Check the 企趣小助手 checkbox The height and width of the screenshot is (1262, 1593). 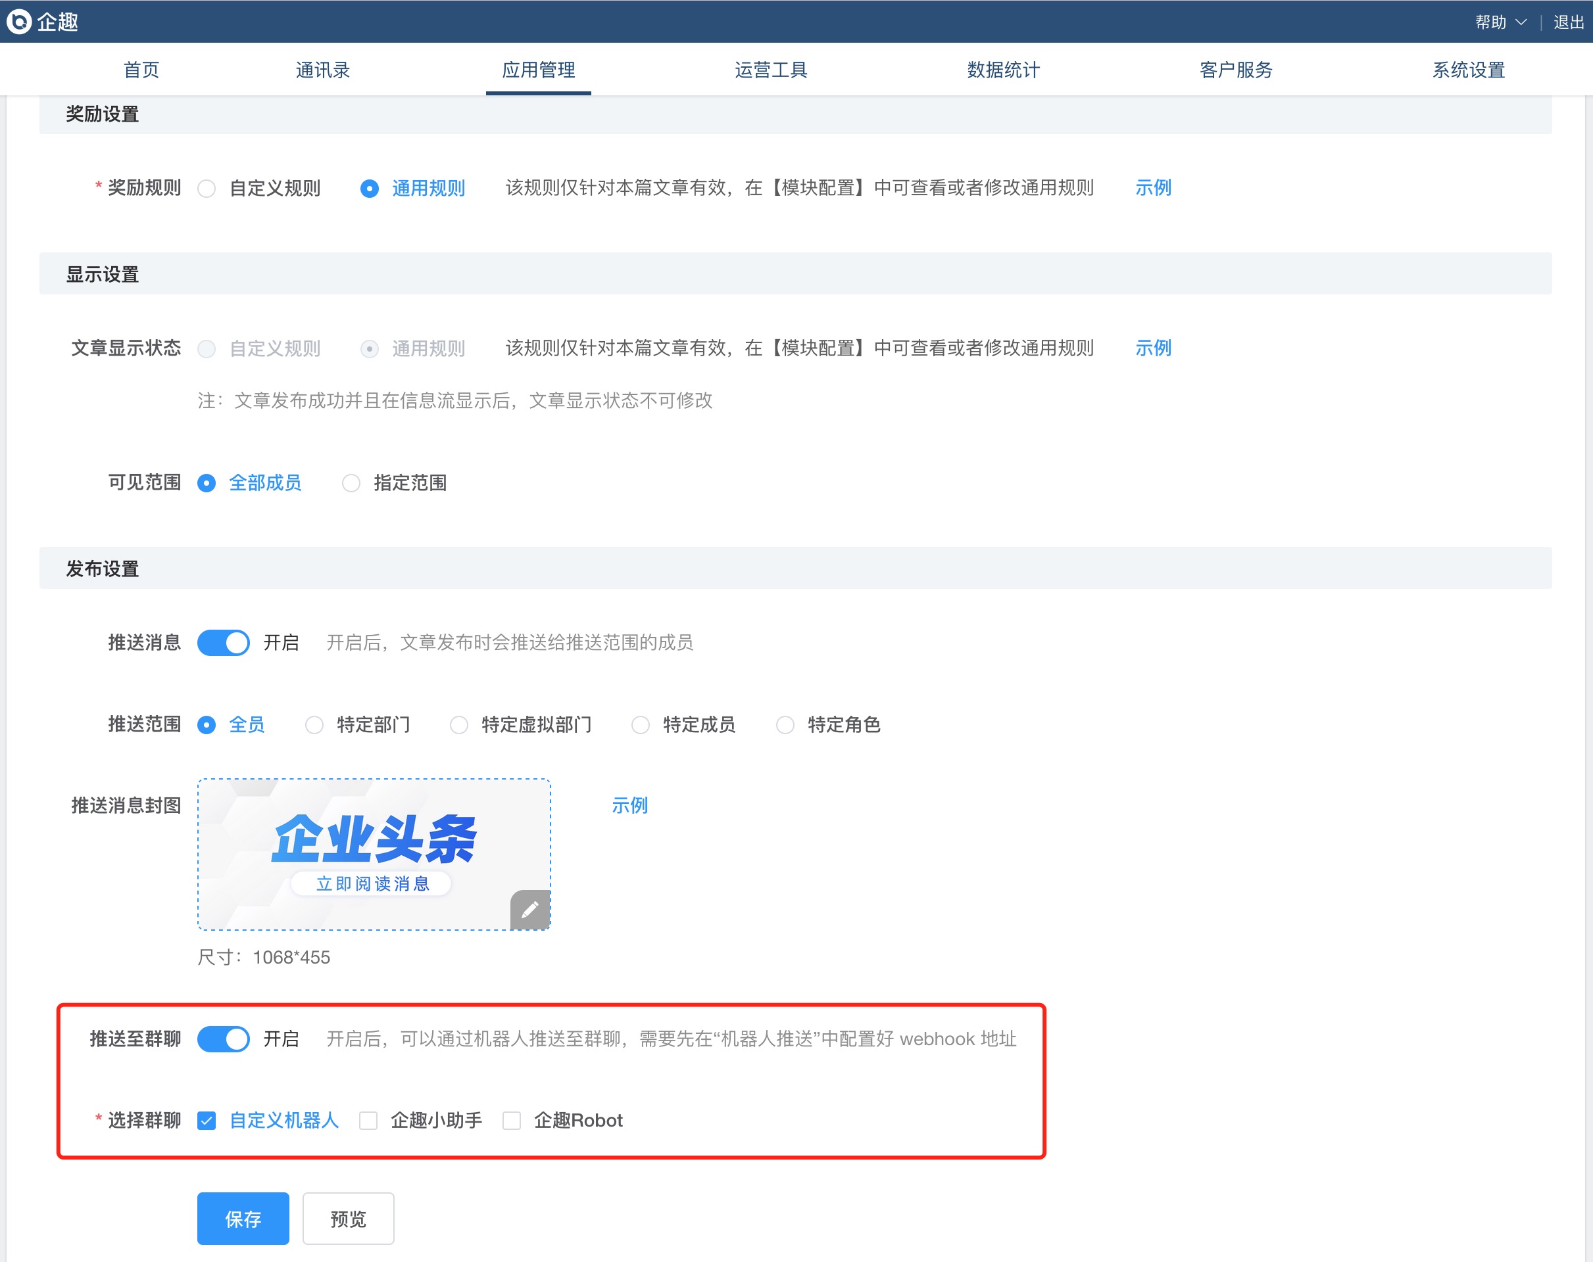pyautogui.click(x=368, y=1121)
